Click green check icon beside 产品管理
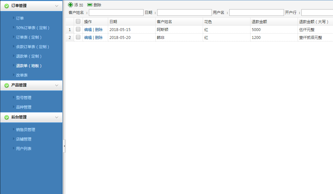The height and width of the screenshot is (194, 333). point(7,85)
